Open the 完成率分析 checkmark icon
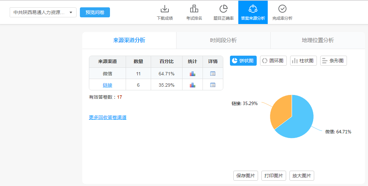This screenshot has width=368, height=186. (282, 9)
